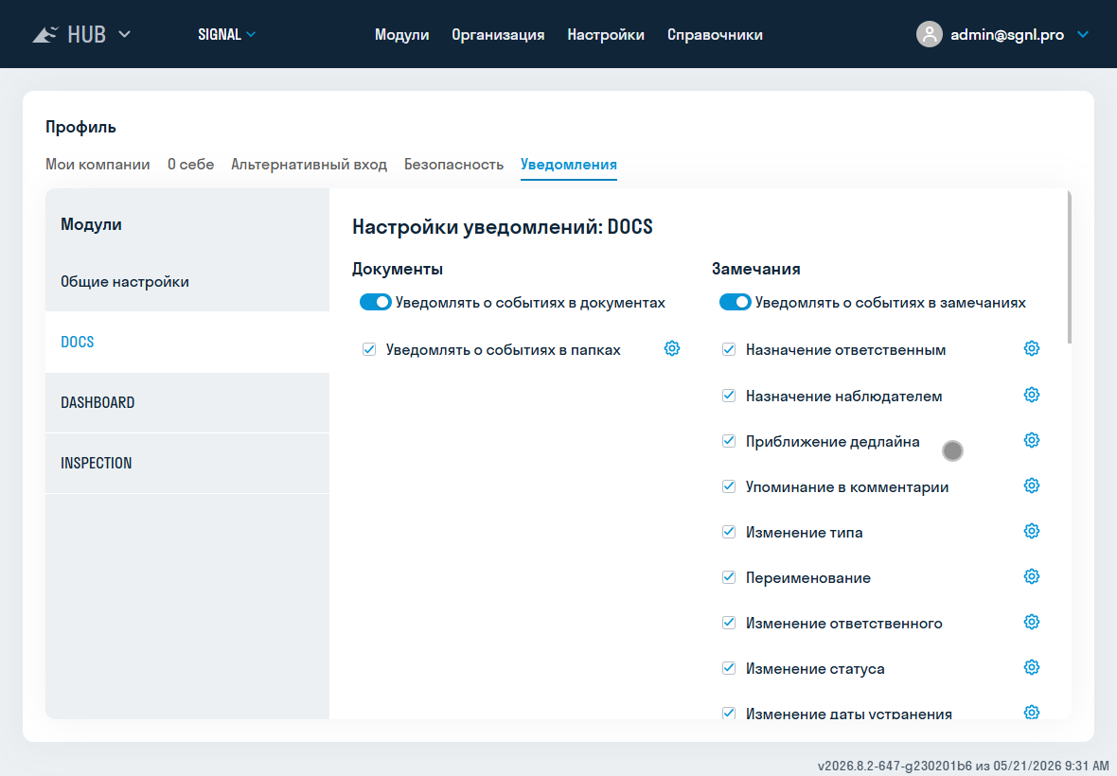
Task: Select the Уведомления tab
Action: pyautogui.click(x=569, y=165)
